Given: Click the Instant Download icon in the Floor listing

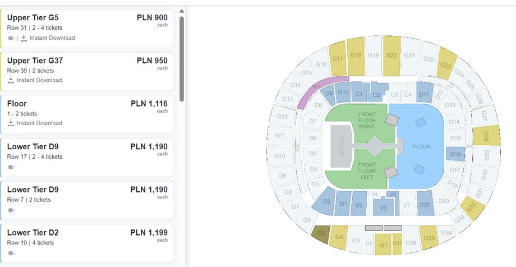Looking at the screenshot, I should click(x=11, y=123).
